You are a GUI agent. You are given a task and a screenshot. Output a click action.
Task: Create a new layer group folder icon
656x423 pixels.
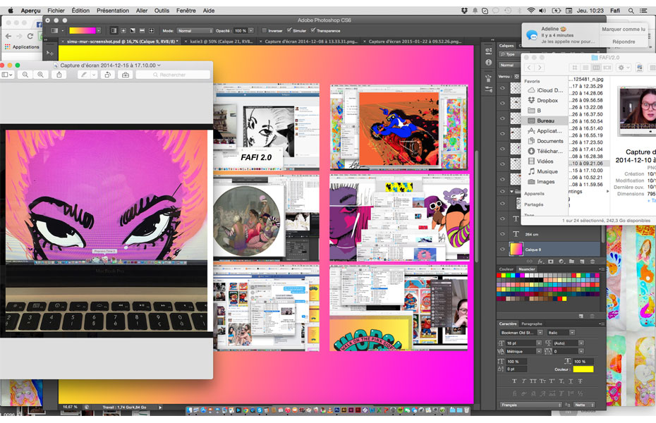[x=571, y=262]
